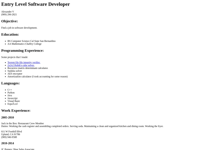The width and height of the screenshot is (200, 150).
Task: Click the 'Education:' heading
Action: point(10,34)
